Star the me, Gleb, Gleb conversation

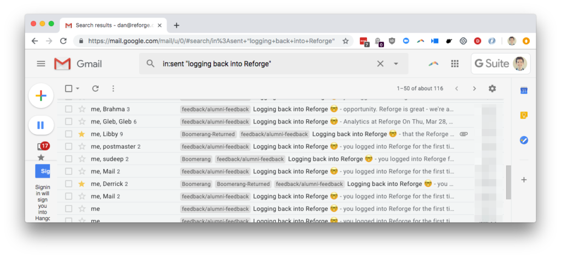82,122
